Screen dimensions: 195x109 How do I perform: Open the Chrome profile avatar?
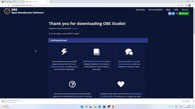click(x=190, y=5)
